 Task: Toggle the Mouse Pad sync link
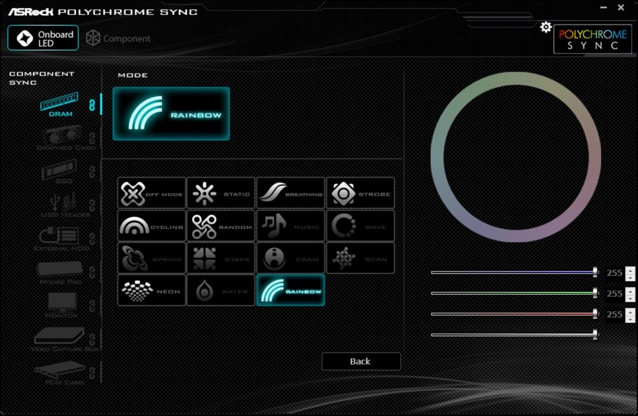tap(92, 272)
